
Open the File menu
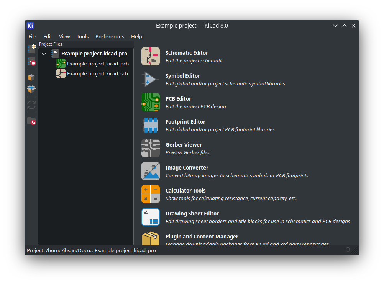(32, 36)
